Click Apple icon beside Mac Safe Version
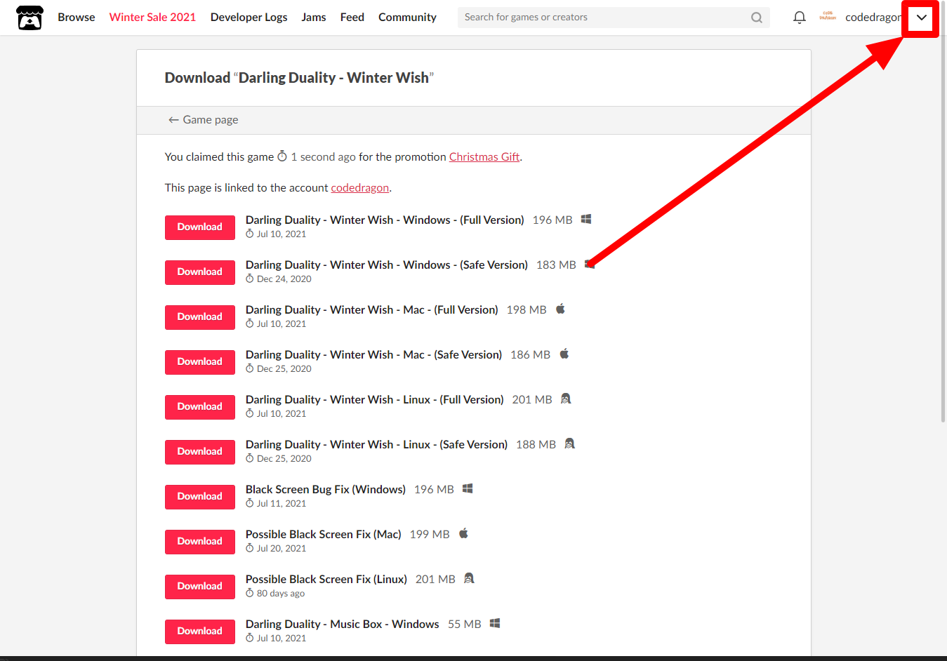 pyautogui.click(x=564, y=354)
